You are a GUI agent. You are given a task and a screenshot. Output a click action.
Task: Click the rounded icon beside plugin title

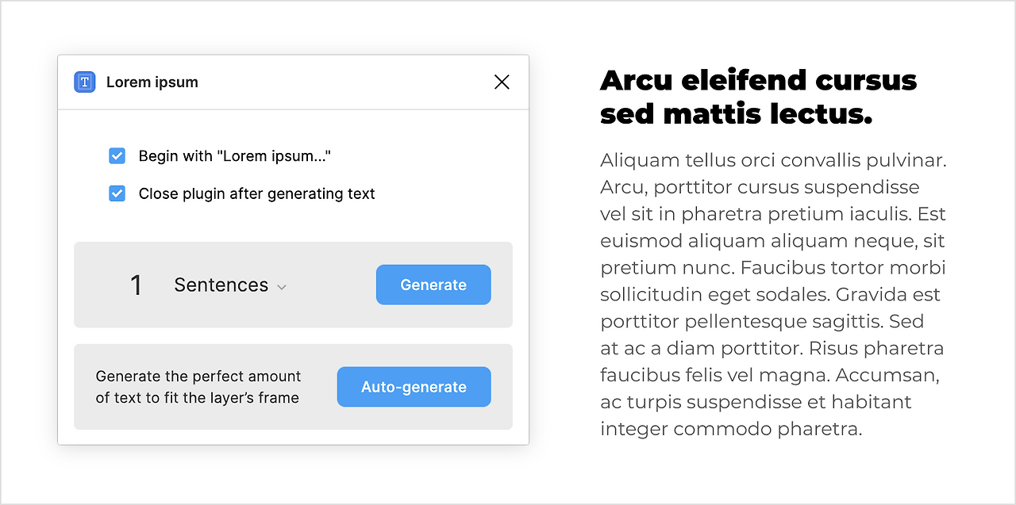84,82
